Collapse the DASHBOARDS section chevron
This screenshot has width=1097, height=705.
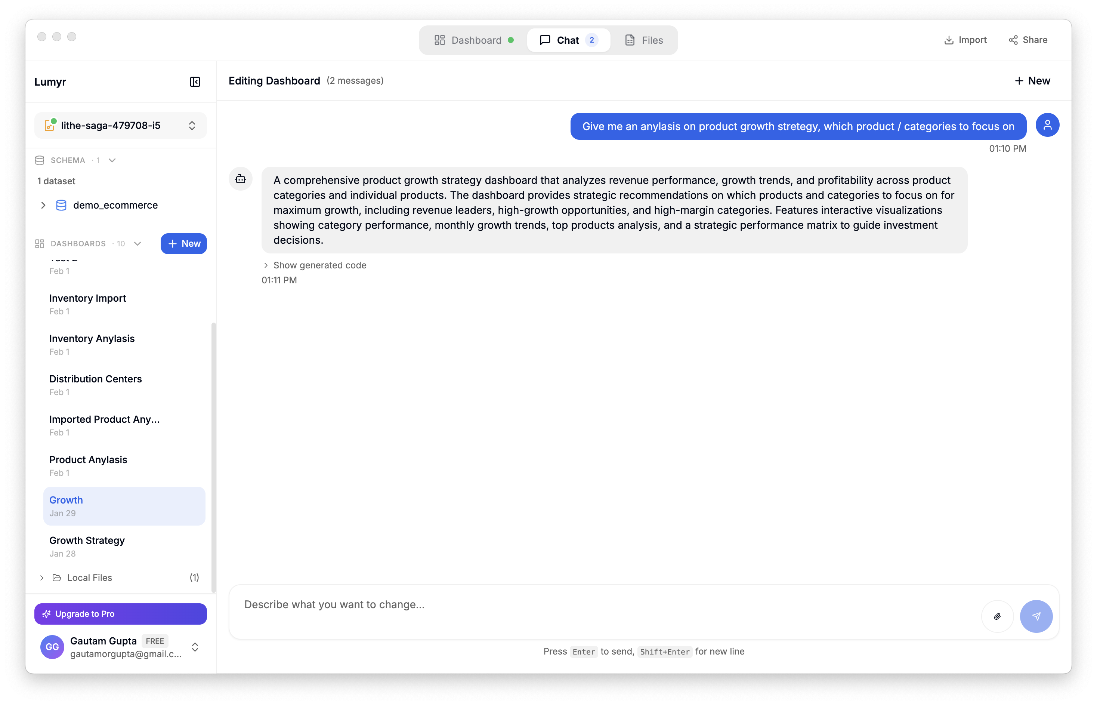137,244
